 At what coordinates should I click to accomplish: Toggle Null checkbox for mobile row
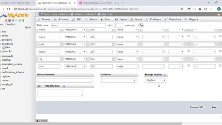(x=188, y=51)
